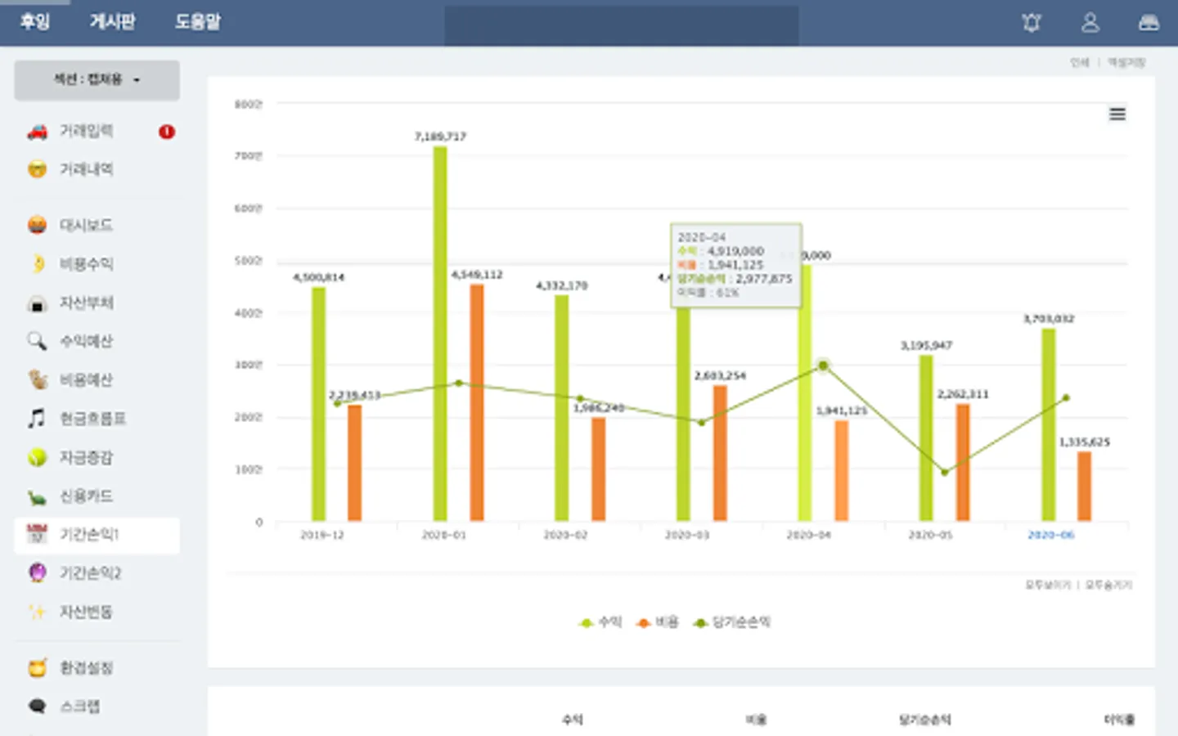The height and width of the screenshot is (736, 1178).
Task: Click 모두보기 below the chart
Action: [1048, 585]
